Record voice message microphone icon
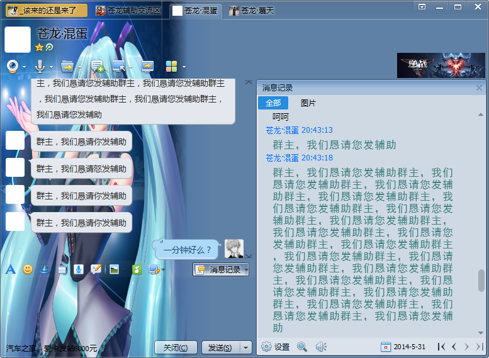489x358 pixels. (79, 269)
